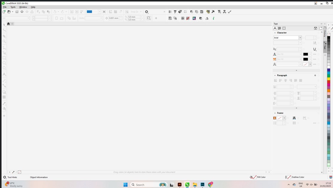Select the Pick tool in toolbox

coord(4,25)
